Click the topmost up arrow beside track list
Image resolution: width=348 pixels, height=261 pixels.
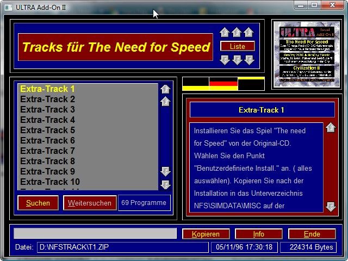(x=165, y=89)
